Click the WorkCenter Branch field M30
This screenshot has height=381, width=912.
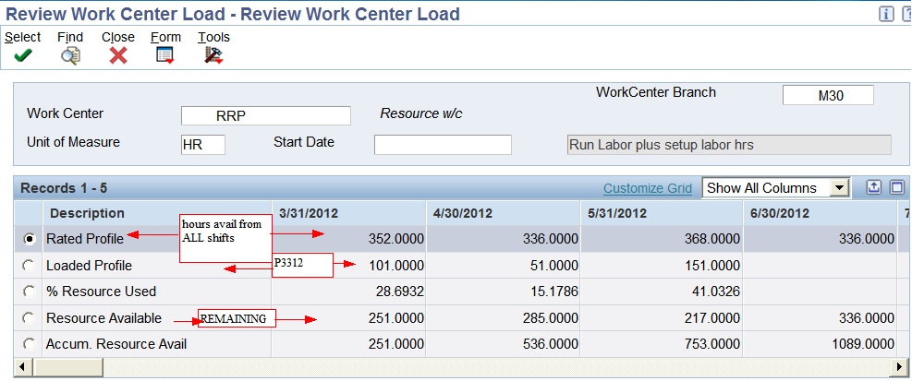tap(828, 95)
